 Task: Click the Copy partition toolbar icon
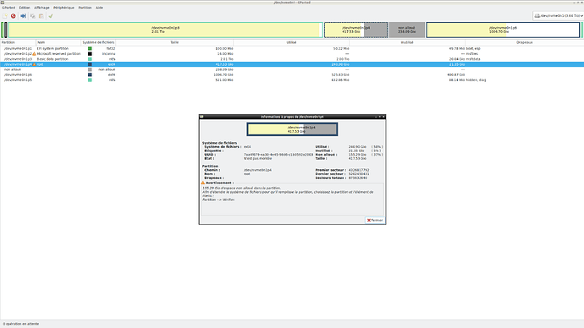(x=33, y=16)
